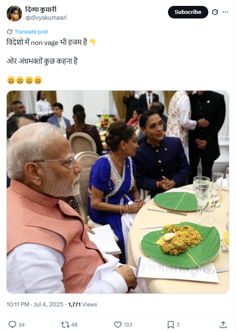Click the Translate post link
This screenshot has width=236, height=332.
(31, 32)
